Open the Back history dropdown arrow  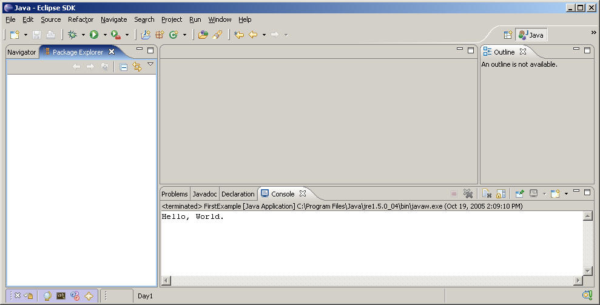264,35
